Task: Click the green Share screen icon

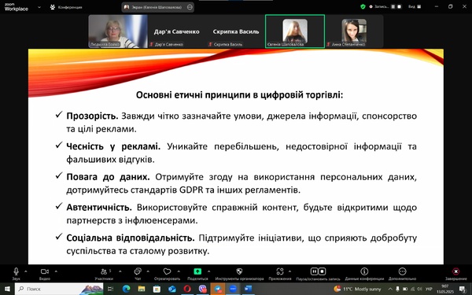Action: [197, 271]
